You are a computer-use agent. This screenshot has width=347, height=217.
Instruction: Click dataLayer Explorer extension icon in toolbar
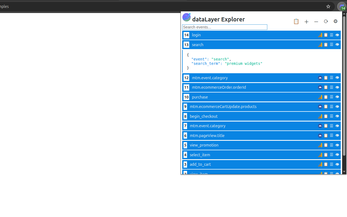click(342, 7)
